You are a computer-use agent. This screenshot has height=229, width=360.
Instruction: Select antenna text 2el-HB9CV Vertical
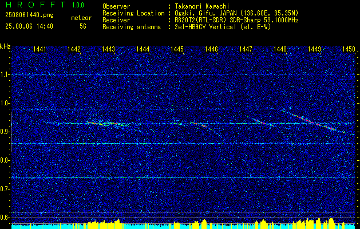(205, 27)
